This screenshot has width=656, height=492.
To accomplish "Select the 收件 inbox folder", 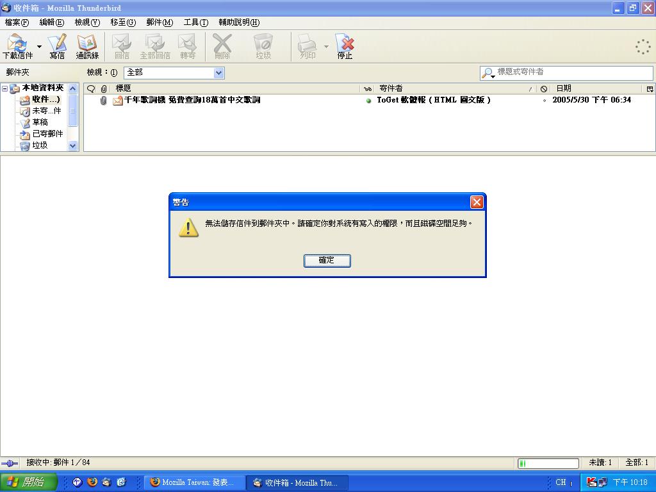I will point(46,99).
